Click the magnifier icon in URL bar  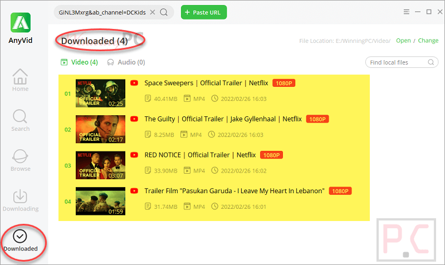164,12
